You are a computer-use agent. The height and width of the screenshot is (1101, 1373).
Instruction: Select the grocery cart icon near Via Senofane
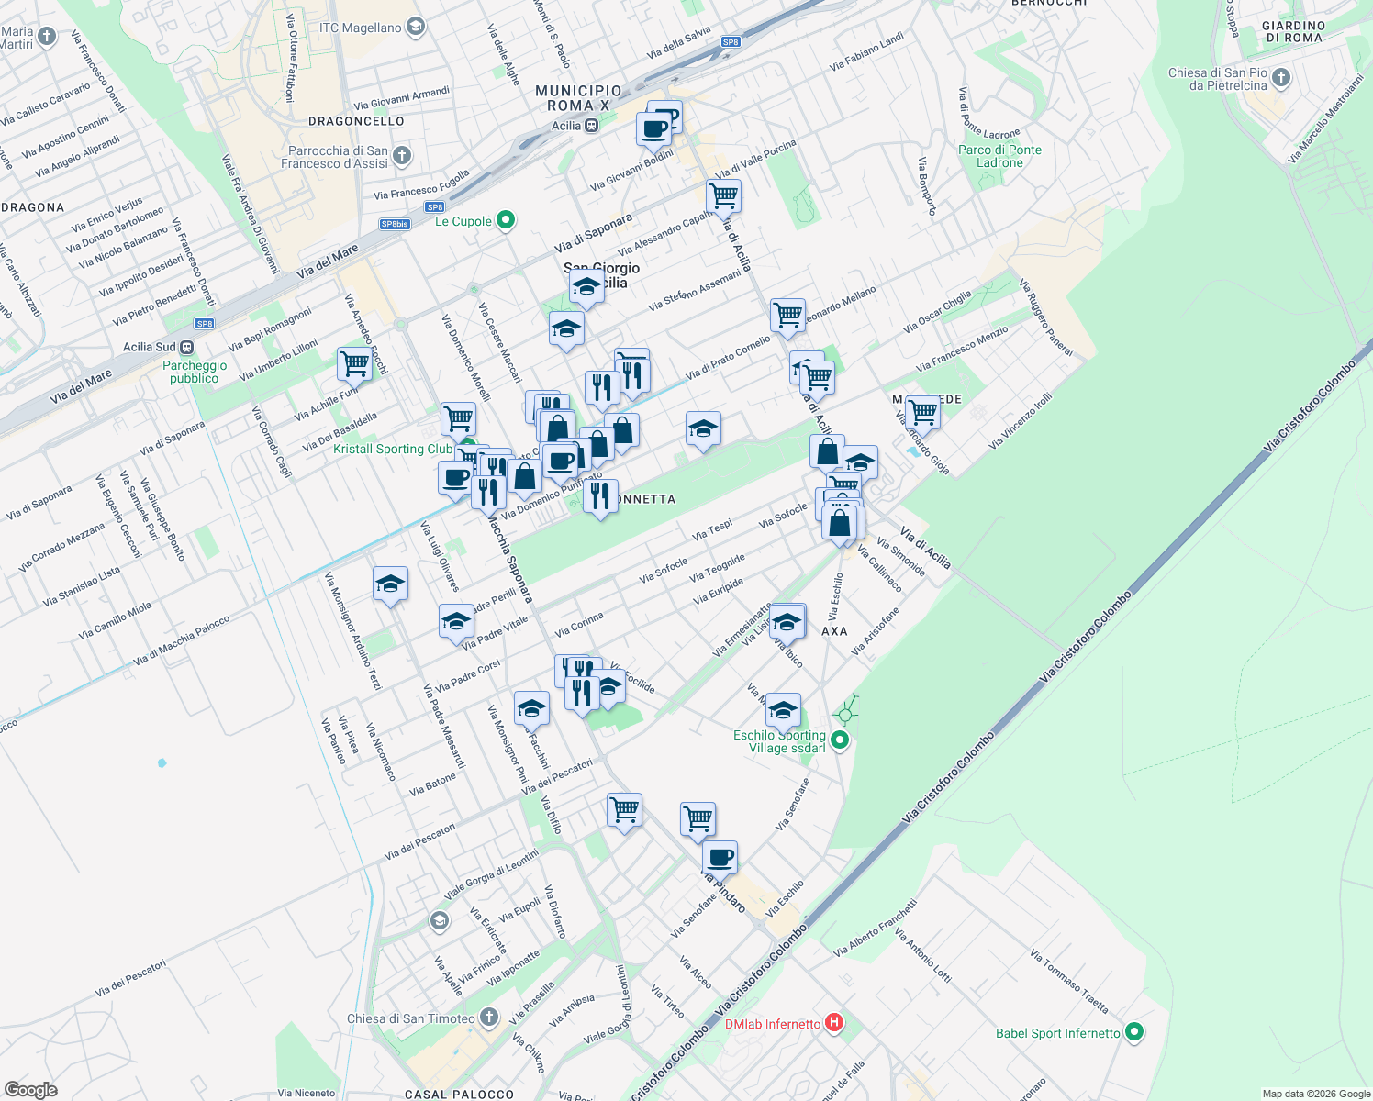coord(697,817)
